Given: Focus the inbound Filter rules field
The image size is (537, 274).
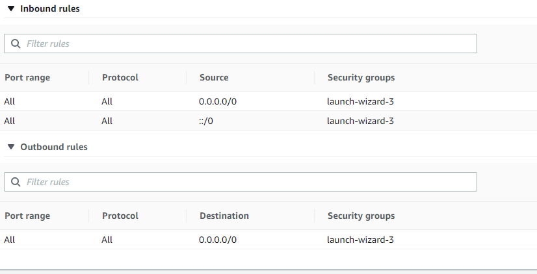Looking at the screenshot, I should [247, 44].
